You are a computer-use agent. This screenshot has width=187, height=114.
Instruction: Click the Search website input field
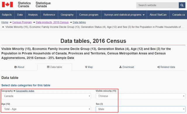click(157, 5)
